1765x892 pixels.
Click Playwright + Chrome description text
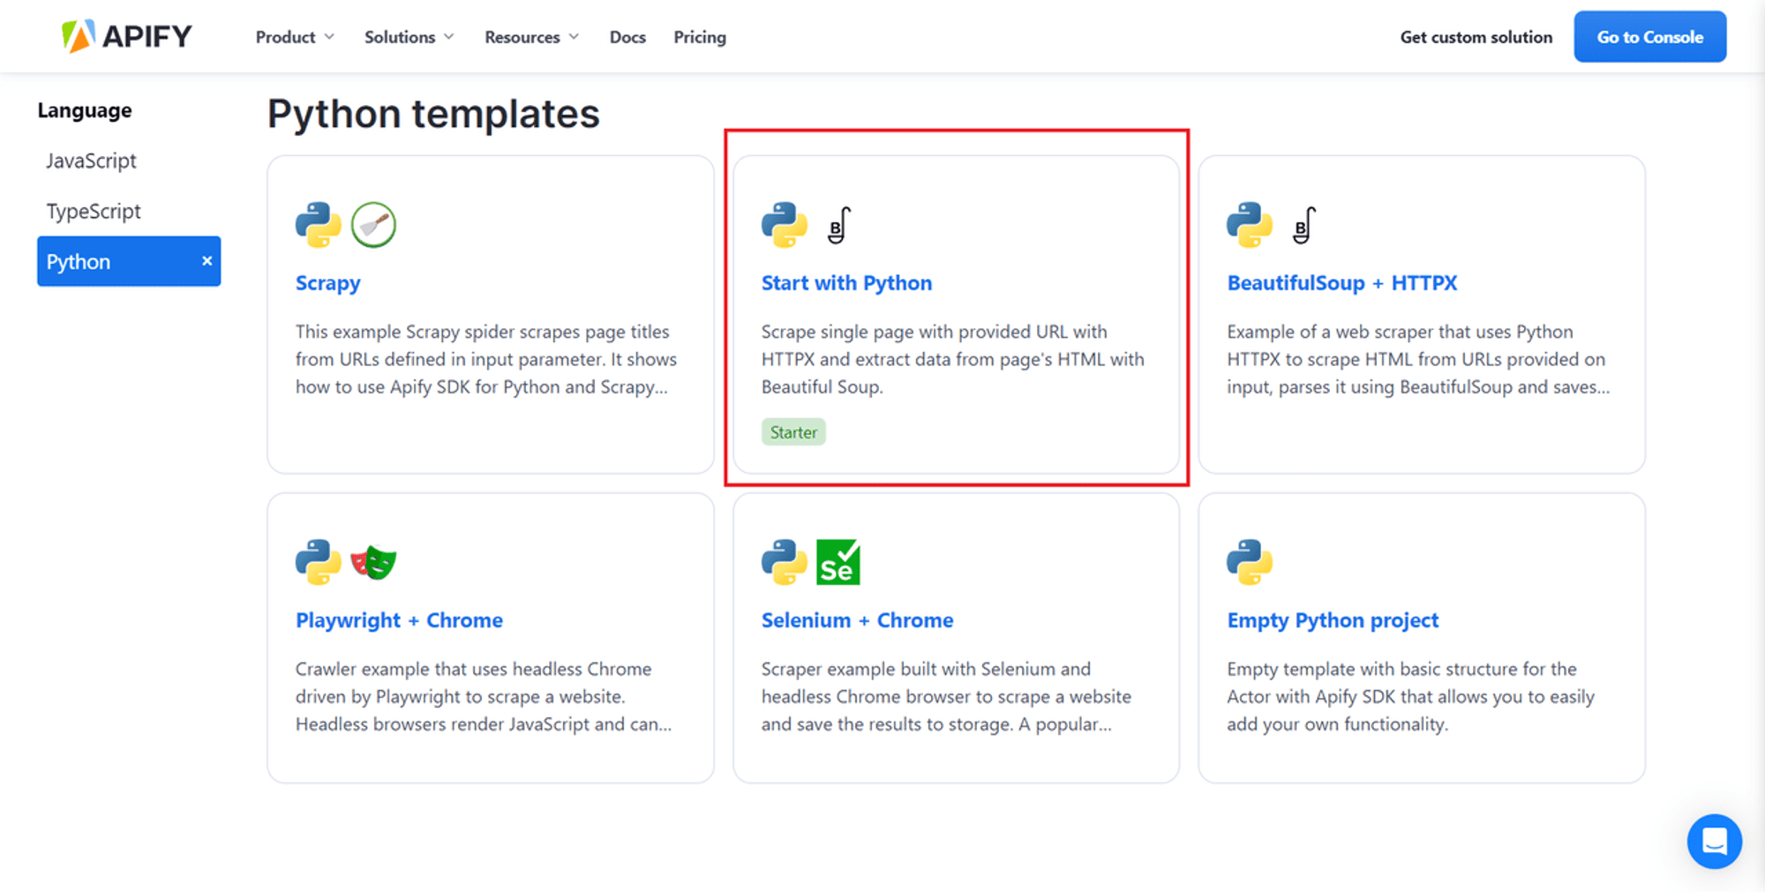click(x=484, y=696)
